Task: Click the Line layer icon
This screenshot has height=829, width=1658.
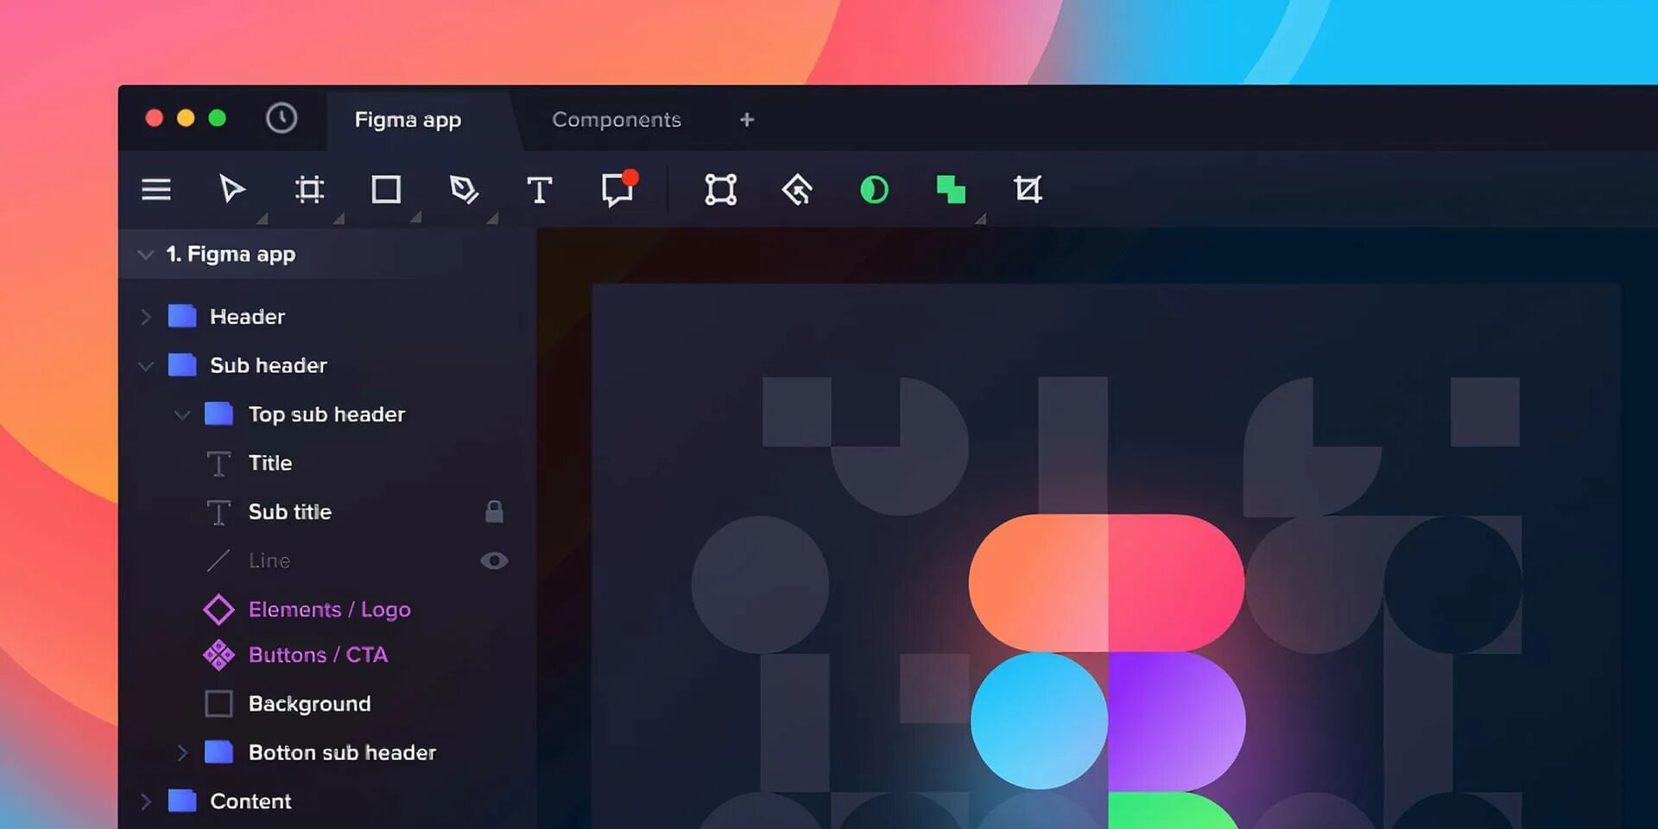Action: (218, 560)
